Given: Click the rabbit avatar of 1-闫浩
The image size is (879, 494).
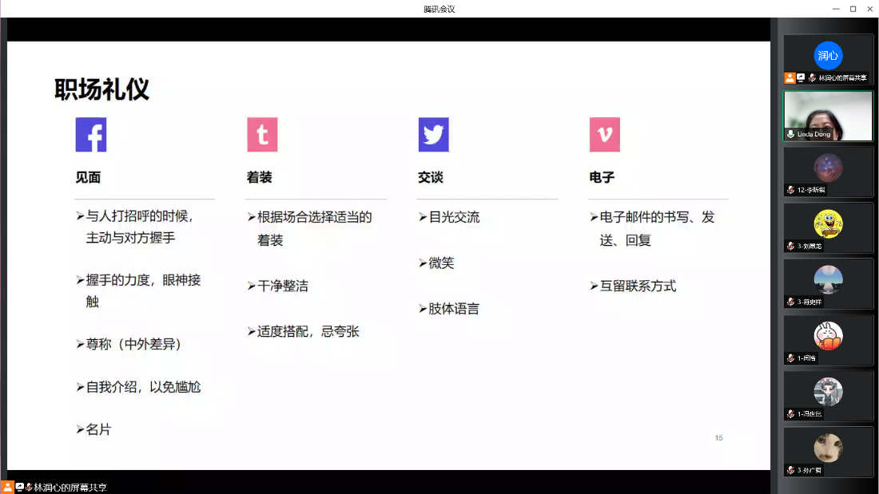Looking at the screenshot, I should 828,335.
